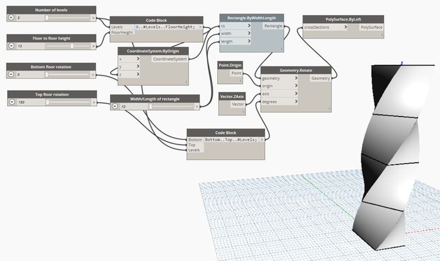Click the Levels input of lower Code Block
Screen dimensions: 440x261
tap(195, 150)
